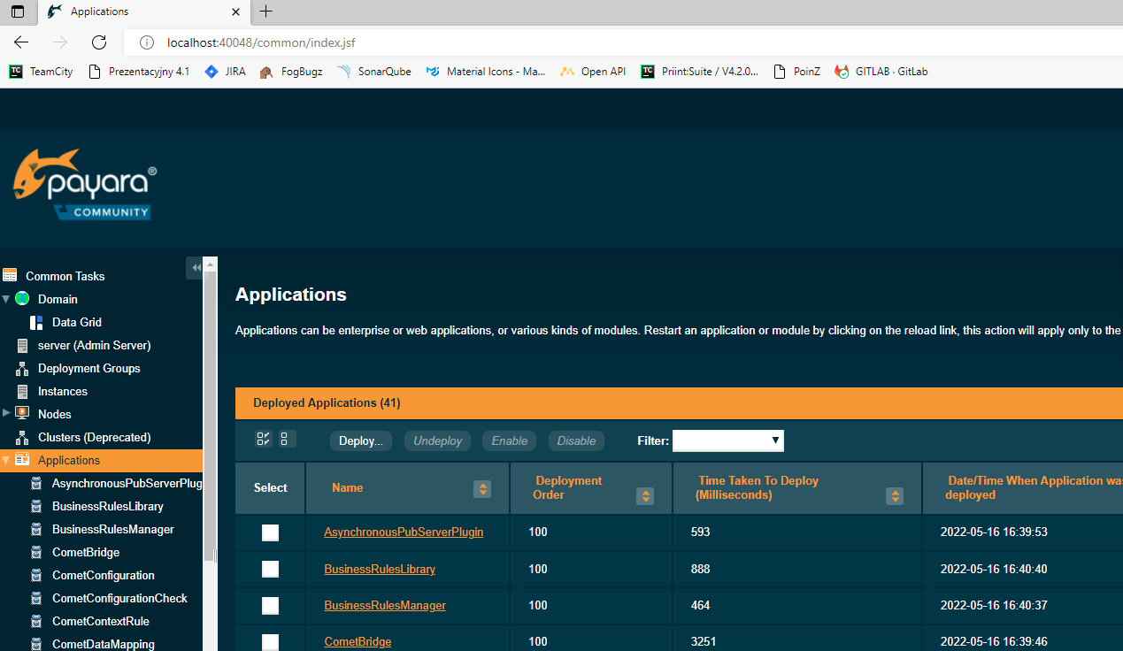Select the BusinessRulesLibrary row checkbox
The width and height of the screenshot is (1123, 651).
(x=271, y=570)
